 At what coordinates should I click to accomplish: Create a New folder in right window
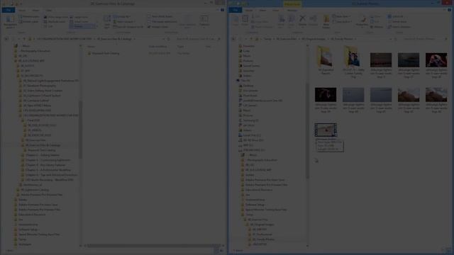tap(326, 22)
